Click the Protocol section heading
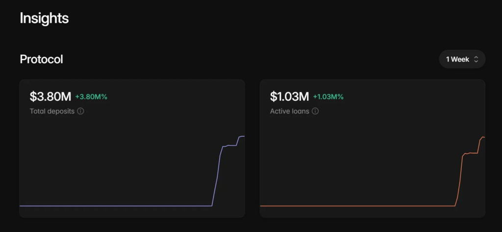The height and width of the screenshot is (232, 502). pos(41,59)
